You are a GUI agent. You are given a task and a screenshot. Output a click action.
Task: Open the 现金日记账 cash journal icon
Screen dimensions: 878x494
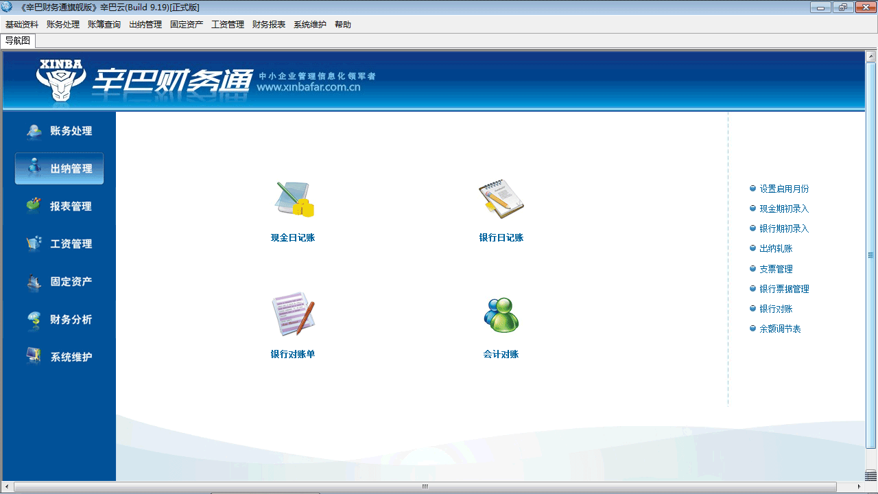click(x=294, y=200)
